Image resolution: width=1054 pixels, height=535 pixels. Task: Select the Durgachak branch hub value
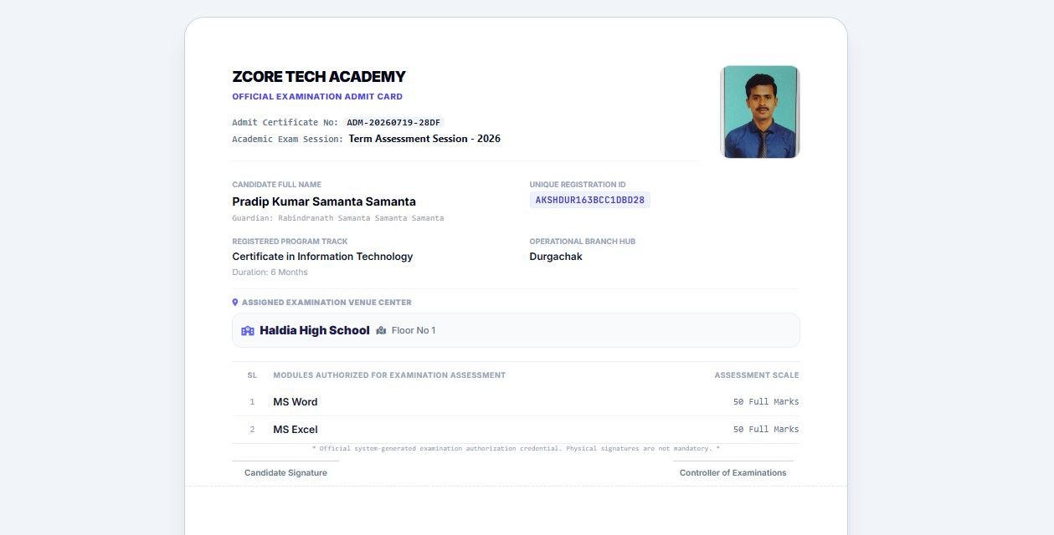pos(556,257)
